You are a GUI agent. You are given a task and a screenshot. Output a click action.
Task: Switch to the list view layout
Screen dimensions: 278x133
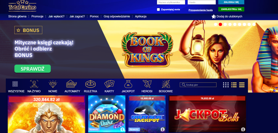pyautogui.click(x=234, y=85)
